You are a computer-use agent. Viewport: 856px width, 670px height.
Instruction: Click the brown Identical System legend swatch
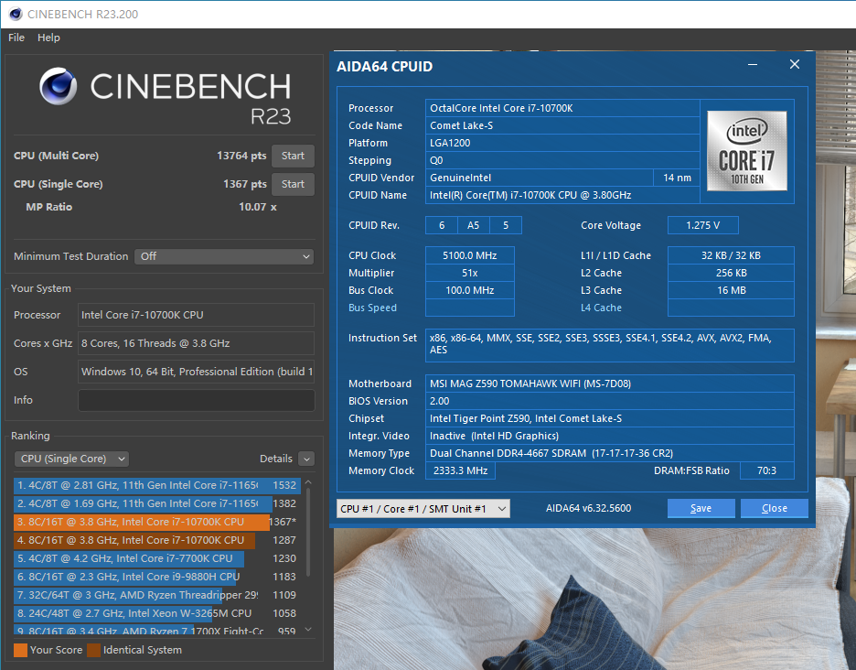pos(94,651)
